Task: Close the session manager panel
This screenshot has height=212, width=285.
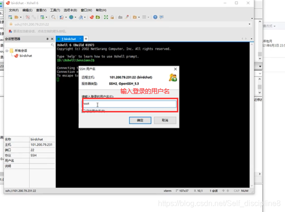Action: click(52, 39)
